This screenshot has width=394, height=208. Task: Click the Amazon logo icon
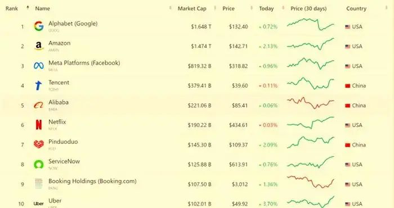(39, 46)
